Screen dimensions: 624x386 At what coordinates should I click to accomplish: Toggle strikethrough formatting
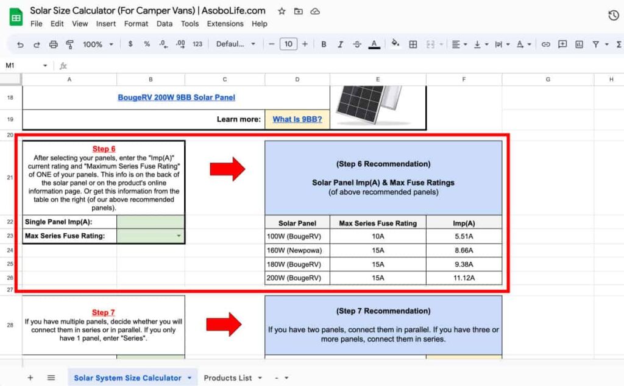pyautogui.click(x=357, y=44)
